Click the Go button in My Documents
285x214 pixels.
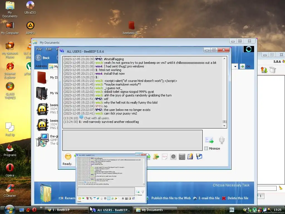[x=245, y=66]
